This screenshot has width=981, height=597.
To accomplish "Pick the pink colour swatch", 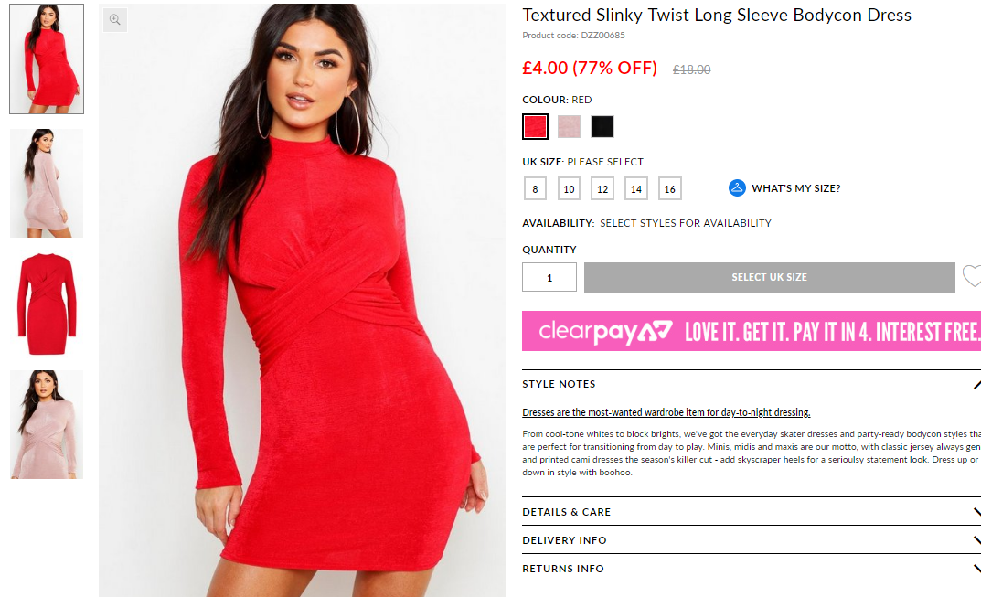I will (x=570, y=126).
